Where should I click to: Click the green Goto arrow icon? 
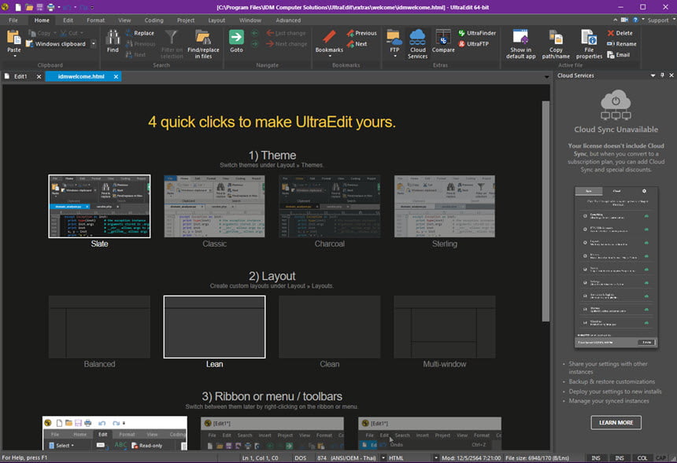coord(236,37)
